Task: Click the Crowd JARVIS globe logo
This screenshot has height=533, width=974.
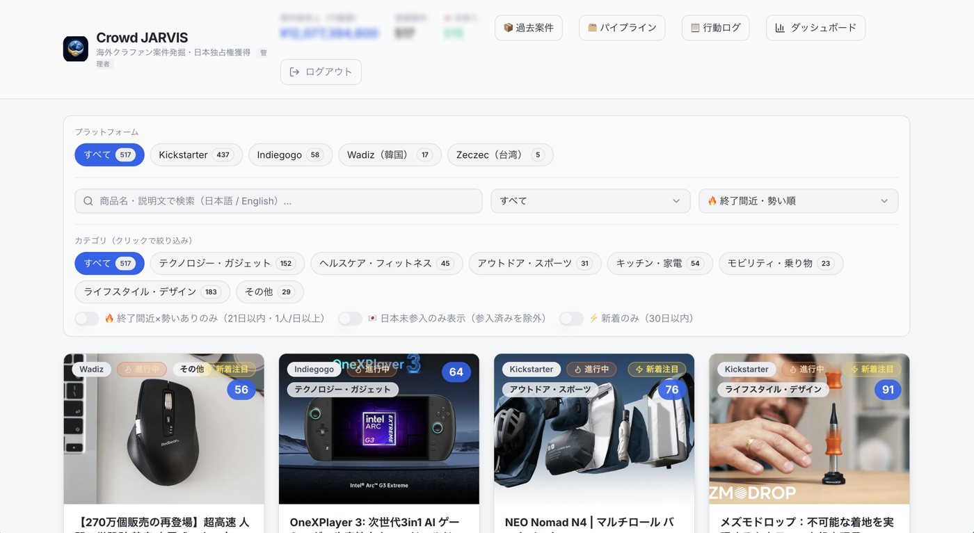Action: (75, 49)
